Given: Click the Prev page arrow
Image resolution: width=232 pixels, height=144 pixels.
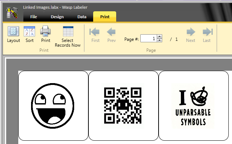Looking at the screenshot, I should tap(111, 32).
